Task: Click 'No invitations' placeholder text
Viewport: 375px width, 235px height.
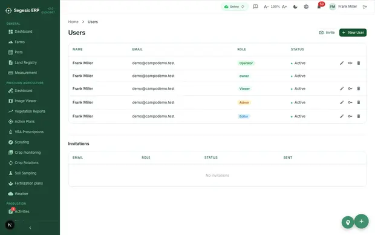Action: (x=217, y=176)
